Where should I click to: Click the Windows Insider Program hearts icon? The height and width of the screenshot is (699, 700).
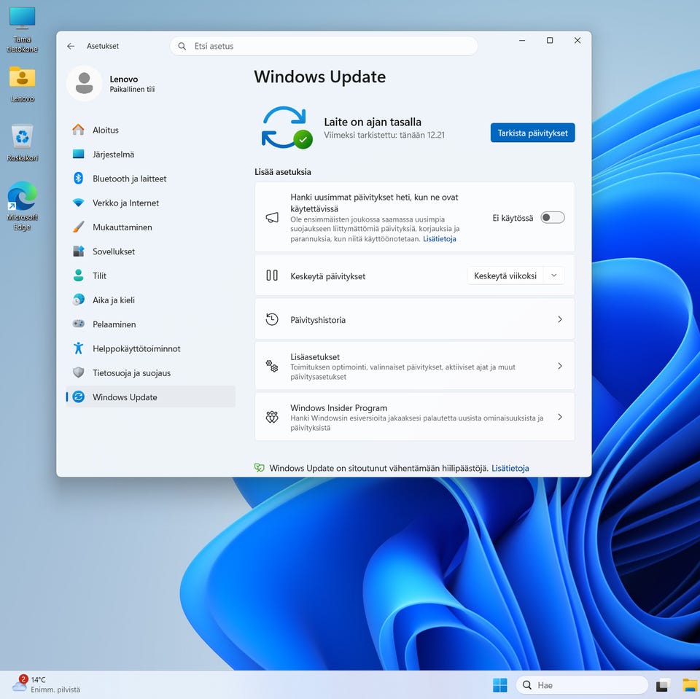pyautogui.click(x=272, y=417)
